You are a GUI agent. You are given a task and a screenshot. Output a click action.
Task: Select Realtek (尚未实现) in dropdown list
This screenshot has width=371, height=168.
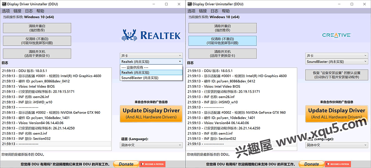[151, 72]
